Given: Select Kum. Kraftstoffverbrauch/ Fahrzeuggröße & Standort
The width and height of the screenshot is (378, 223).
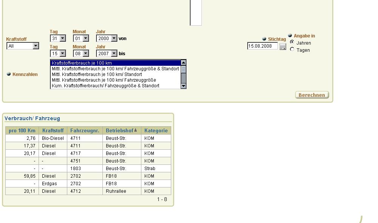Looking at the screenshot, I should [116, 86].
